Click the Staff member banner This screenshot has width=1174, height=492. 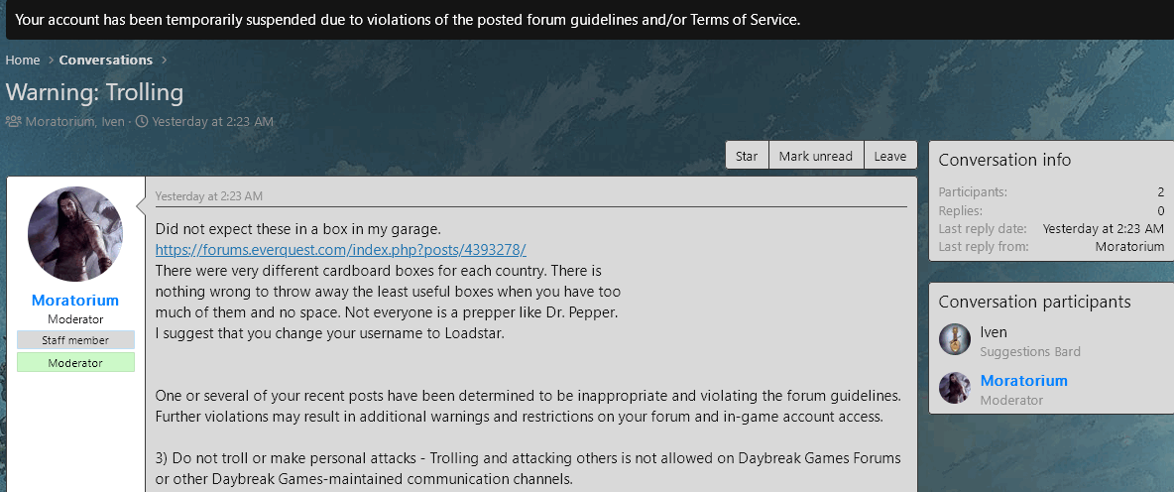75,340
